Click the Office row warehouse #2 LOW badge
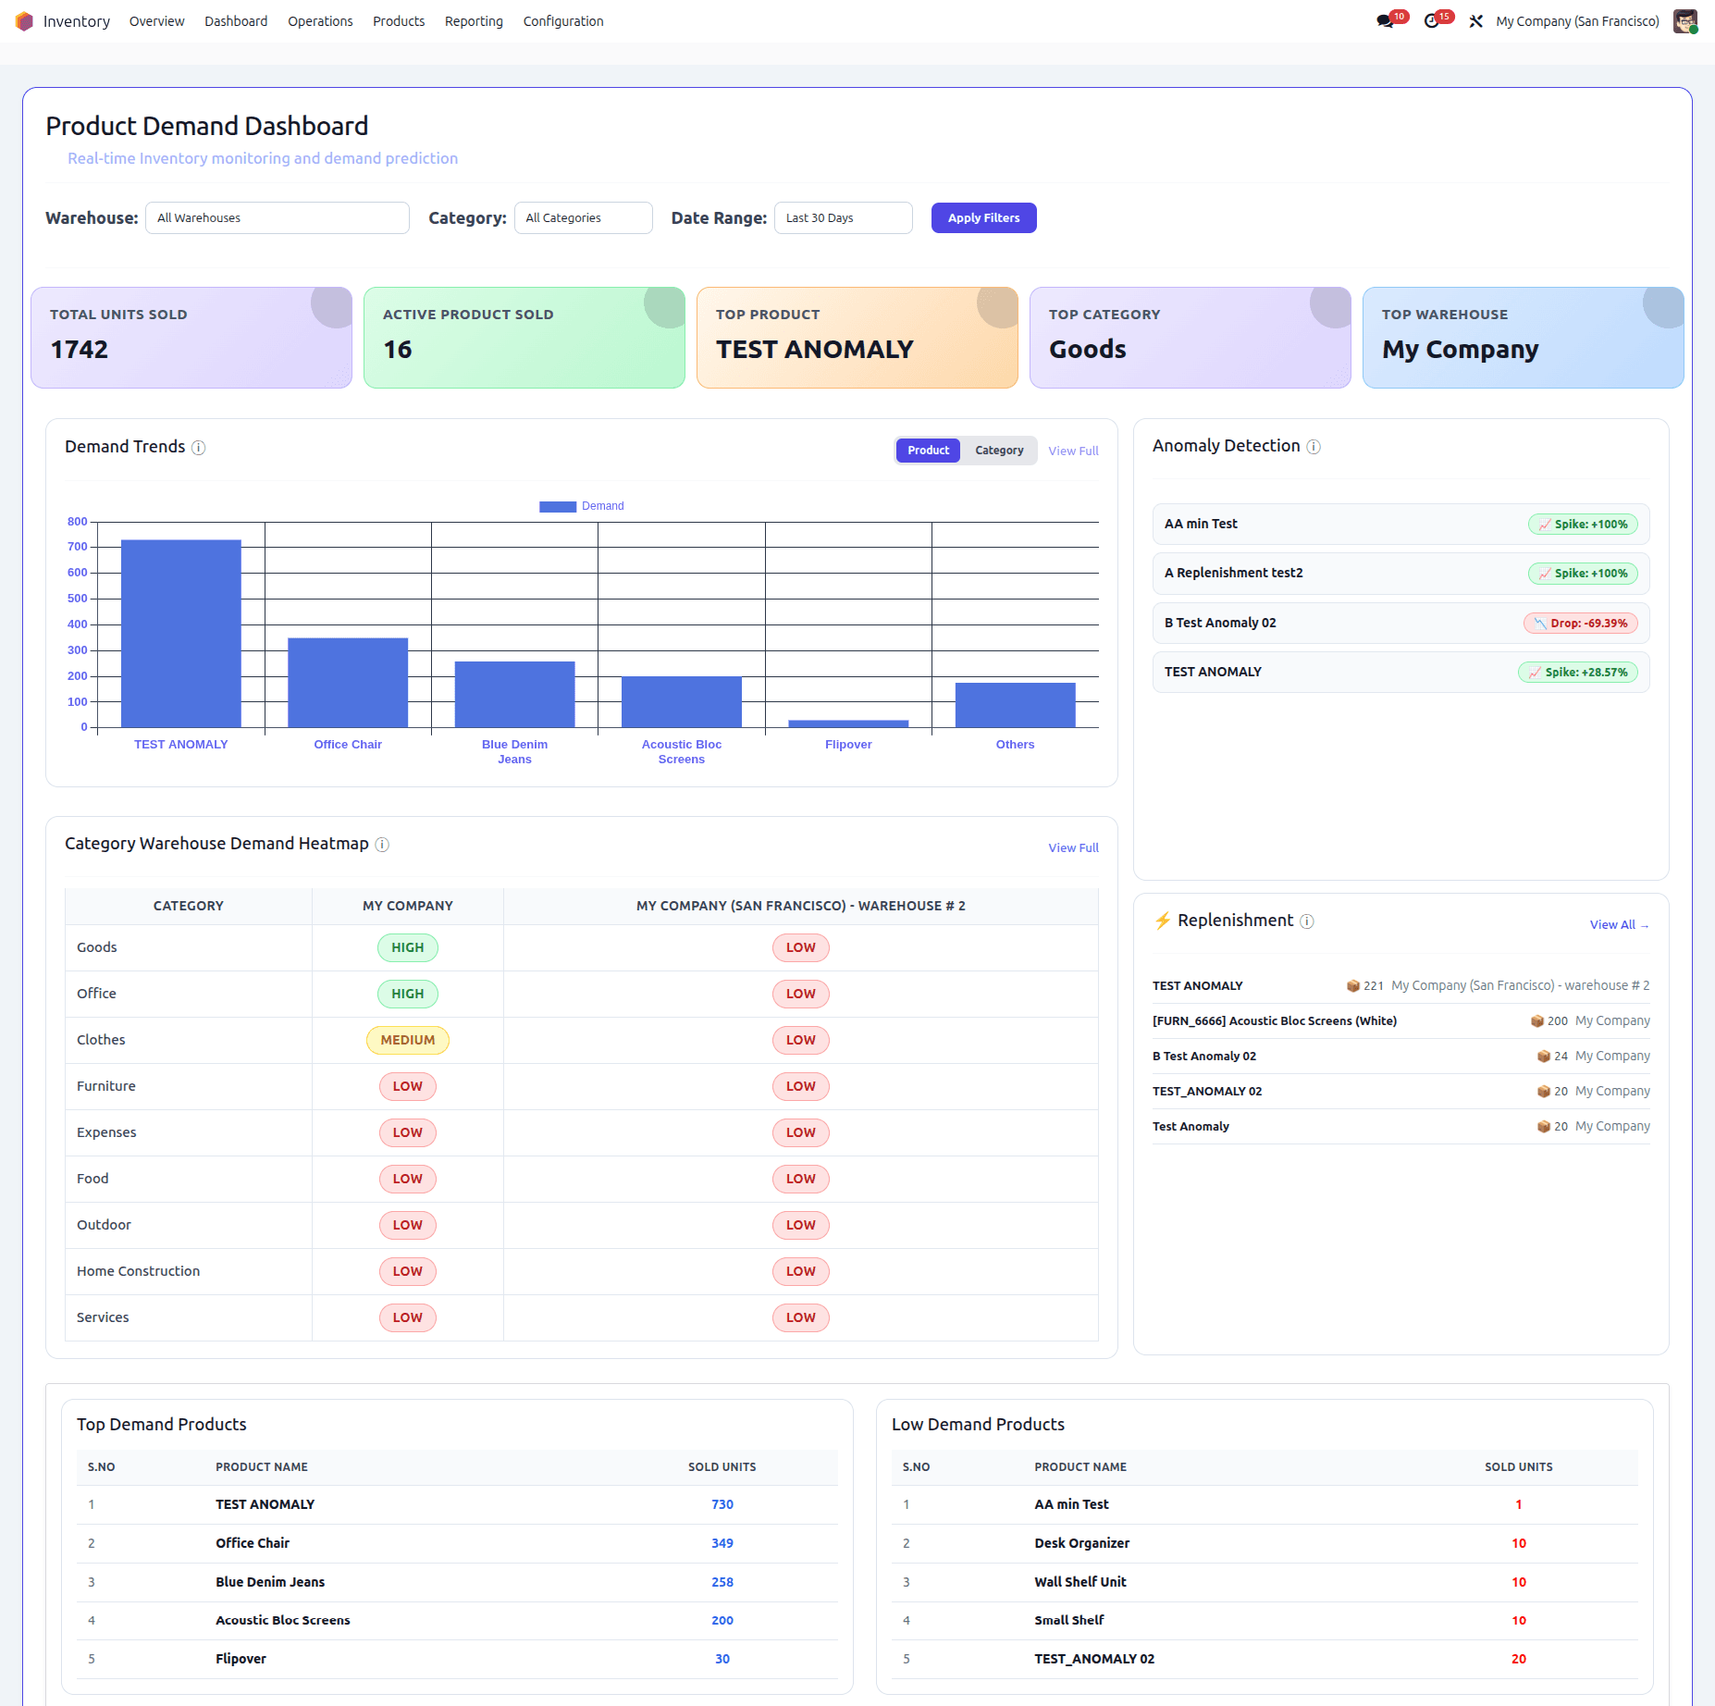The height and width of the screenshot is (1706, 1715). (x=801, y=995)
